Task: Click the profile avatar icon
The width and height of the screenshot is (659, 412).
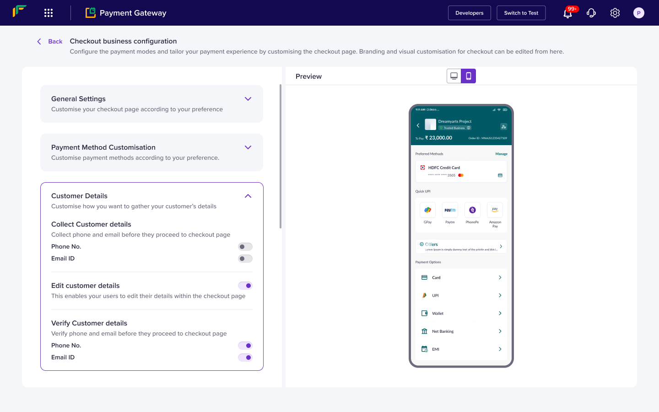Action: (x=638, y=13)
